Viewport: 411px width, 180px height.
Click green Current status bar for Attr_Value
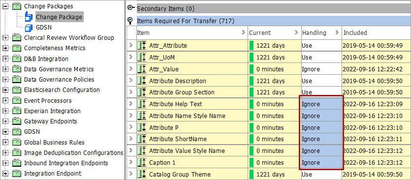pyautogui.click(x=252, y=69)
